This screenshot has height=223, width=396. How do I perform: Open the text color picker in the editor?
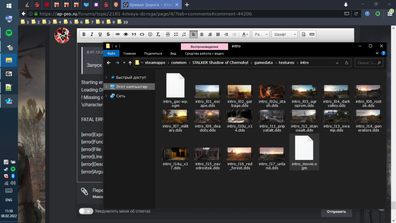coord(245,34)
